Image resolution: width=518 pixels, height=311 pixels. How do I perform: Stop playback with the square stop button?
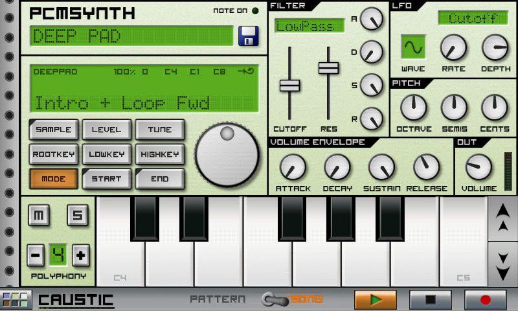(x=431, y=300)
